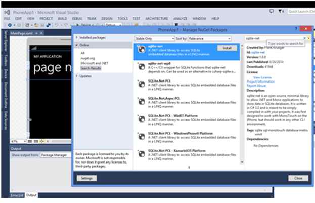Screen dimensions: 315x203
Task: Select the first SQLite.Net PCL package
Action: click(x=187, y=85)
